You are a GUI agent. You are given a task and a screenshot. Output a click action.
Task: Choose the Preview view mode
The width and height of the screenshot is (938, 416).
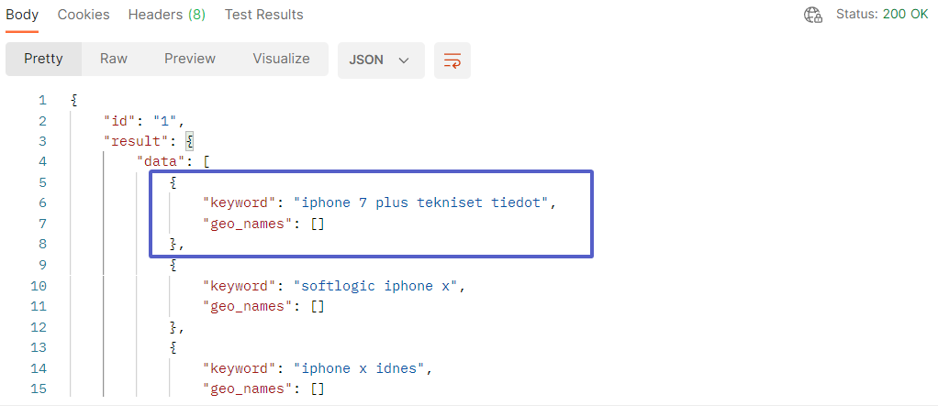click(190, 59)
